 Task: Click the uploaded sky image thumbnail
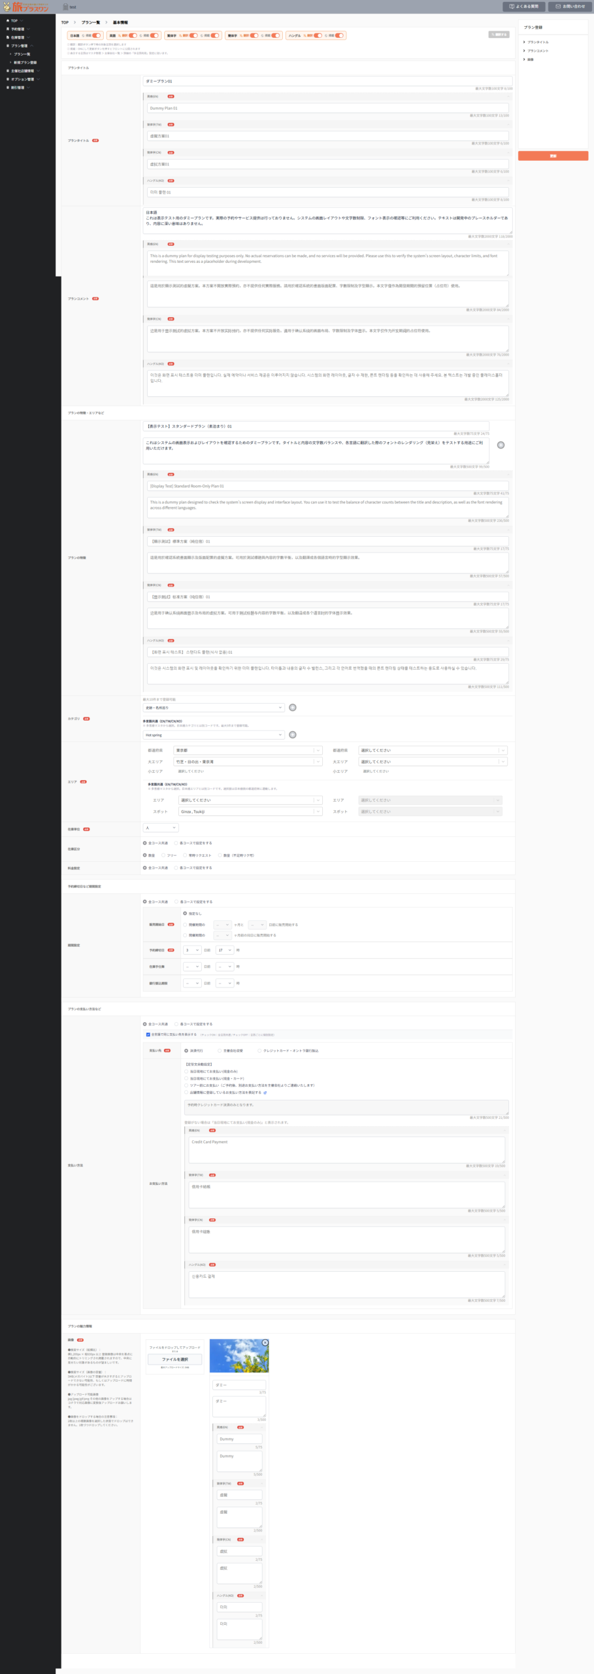pyautogui.click(x=239, y=1356)
